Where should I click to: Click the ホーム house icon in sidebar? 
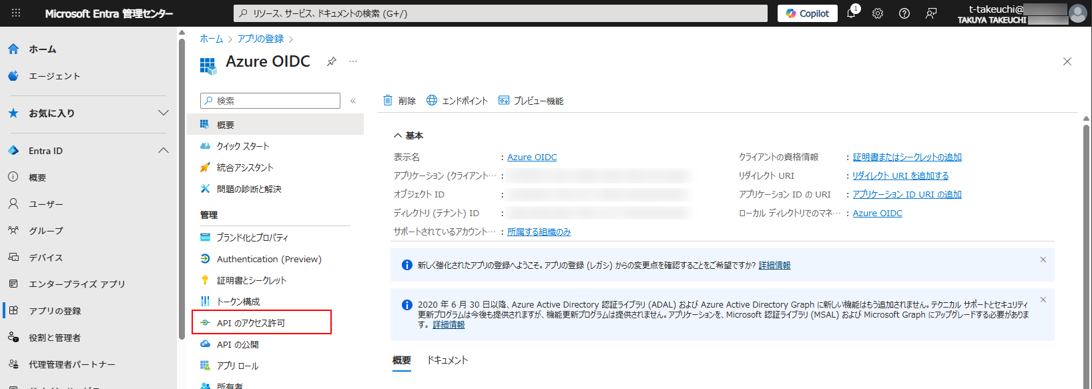[x=13, y=49]
